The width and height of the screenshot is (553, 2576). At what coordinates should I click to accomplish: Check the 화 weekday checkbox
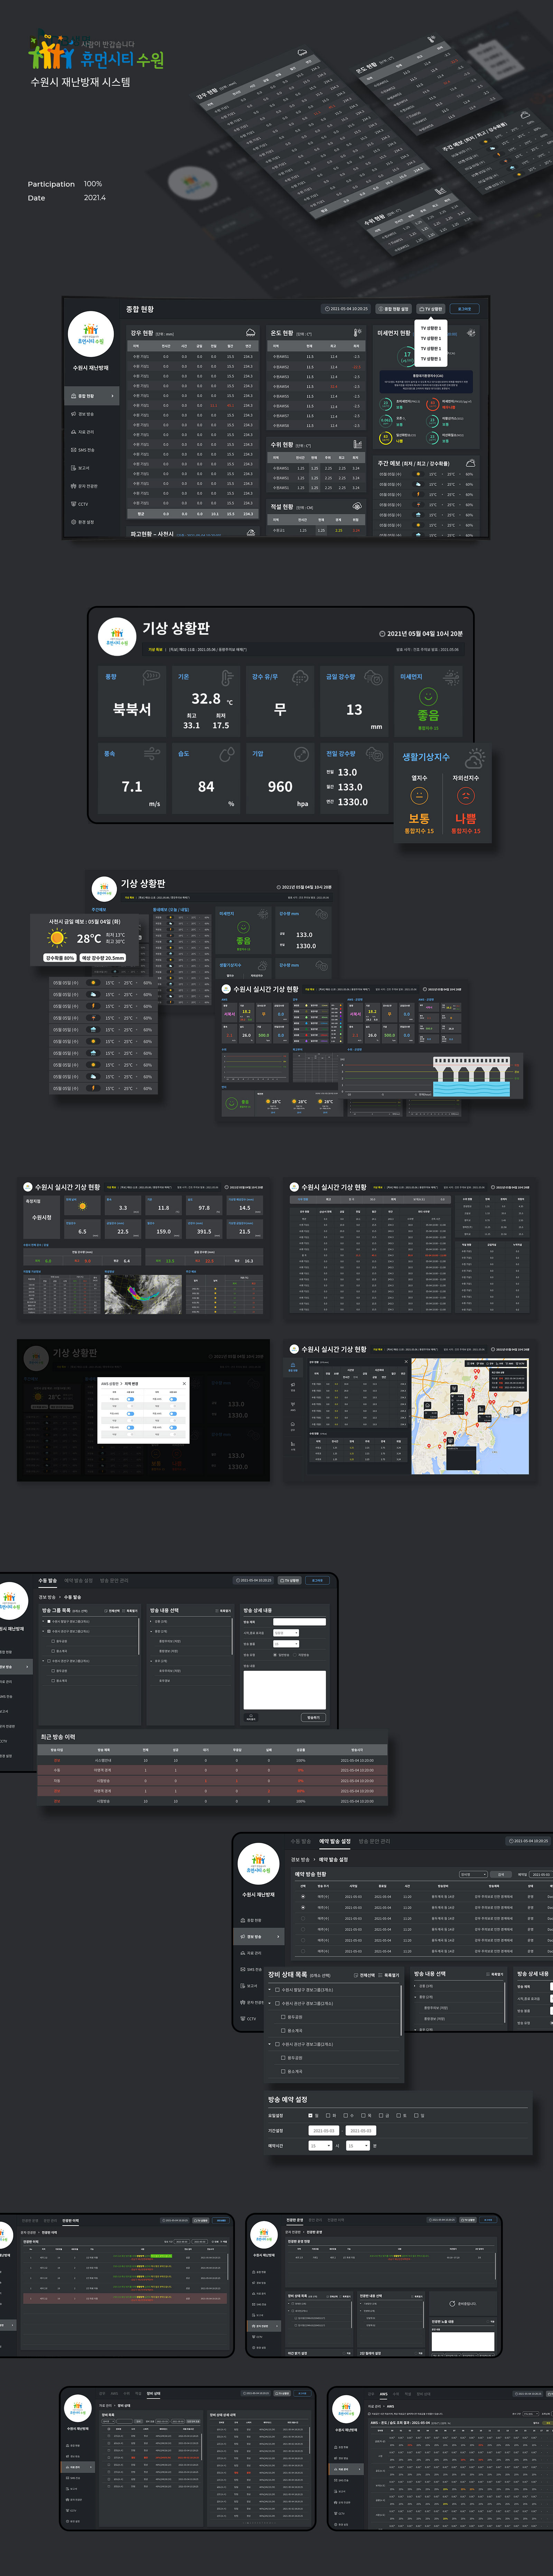point(328,2116)
